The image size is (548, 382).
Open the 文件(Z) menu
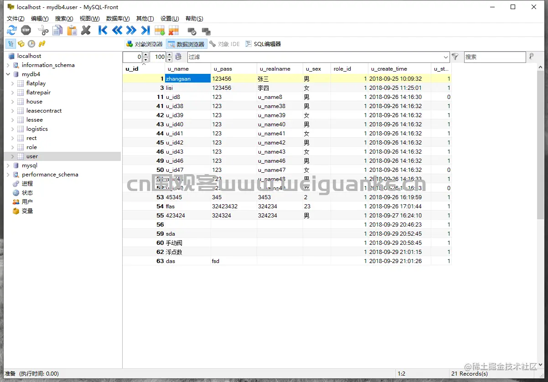click(16, 18)
